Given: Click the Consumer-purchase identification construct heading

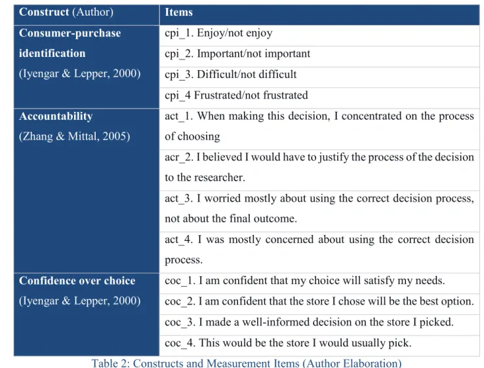Looking at the screenshot, I should tap(70, 43).
